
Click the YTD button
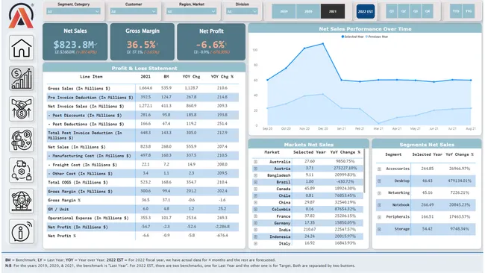[456, 11]
